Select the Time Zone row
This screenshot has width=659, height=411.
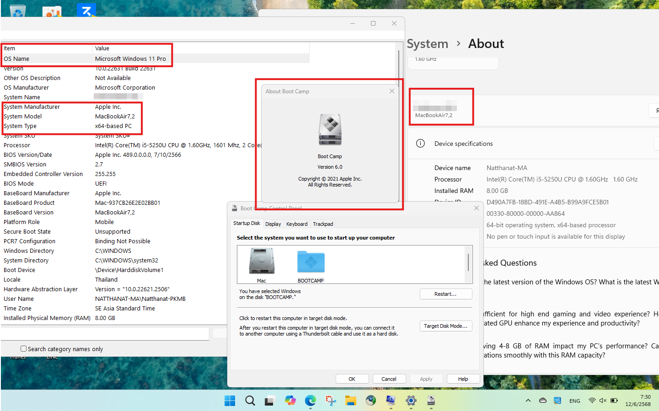[155, 308]
